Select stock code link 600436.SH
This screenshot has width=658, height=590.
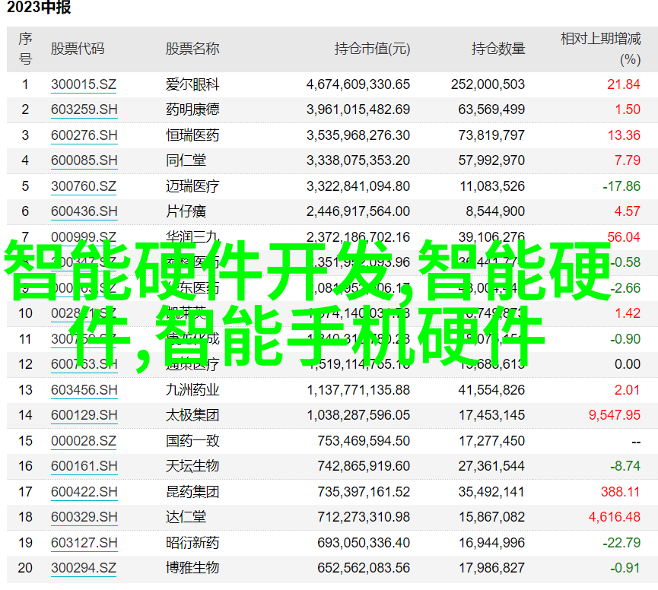tap(84, 211)
